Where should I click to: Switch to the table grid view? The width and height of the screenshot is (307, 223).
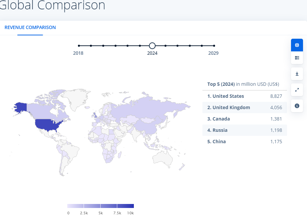click(297, 58)
